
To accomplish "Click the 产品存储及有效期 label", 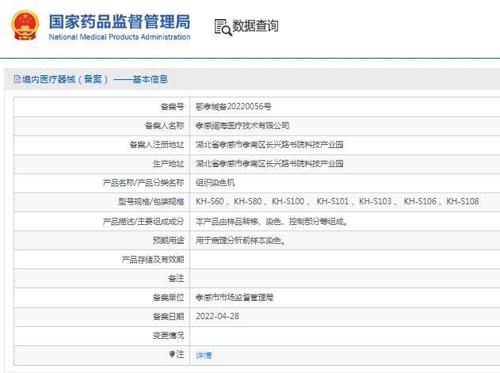I will coord(153,260).
